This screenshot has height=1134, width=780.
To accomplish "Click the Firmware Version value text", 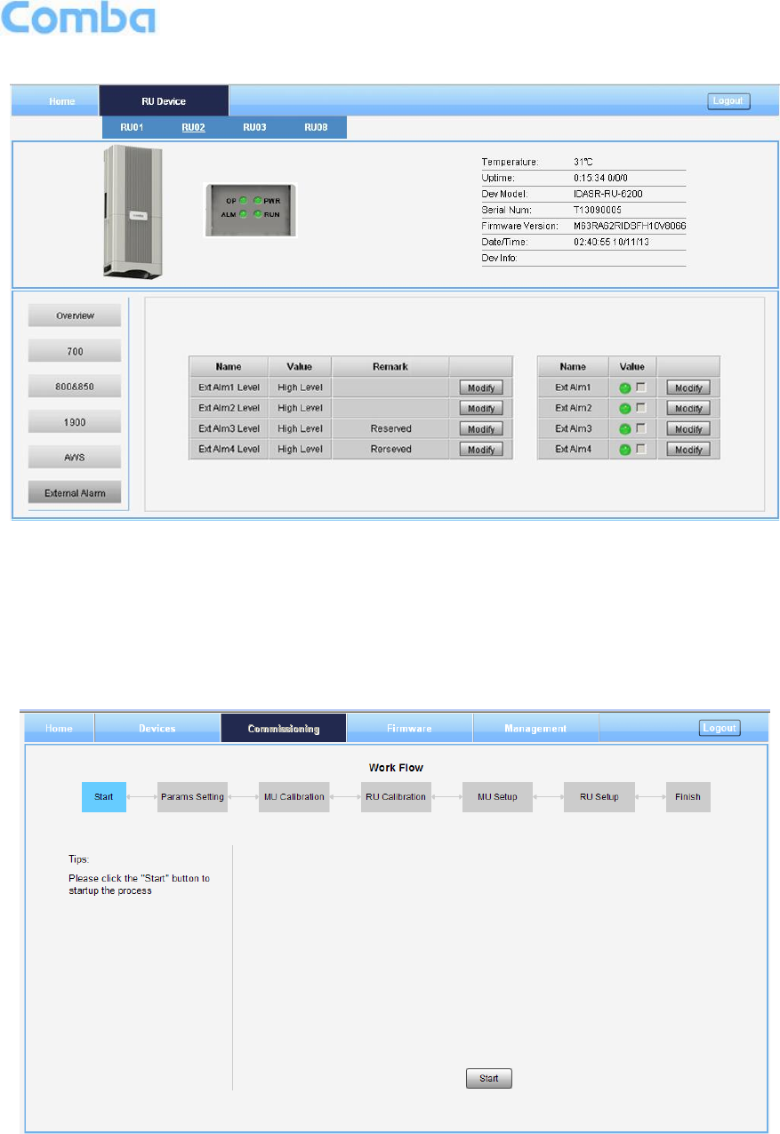I will click(630, 226).
